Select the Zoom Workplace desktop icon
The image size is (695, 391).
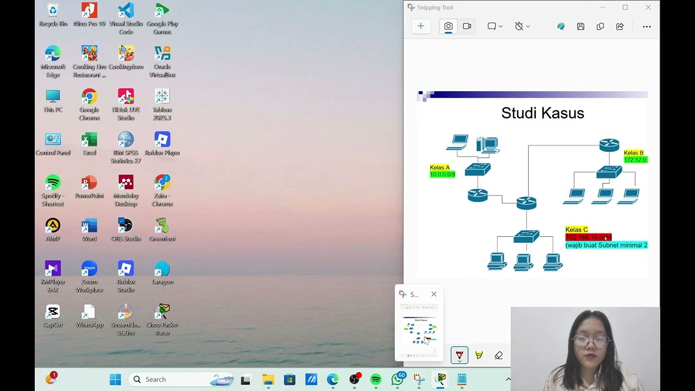(89, 276)
